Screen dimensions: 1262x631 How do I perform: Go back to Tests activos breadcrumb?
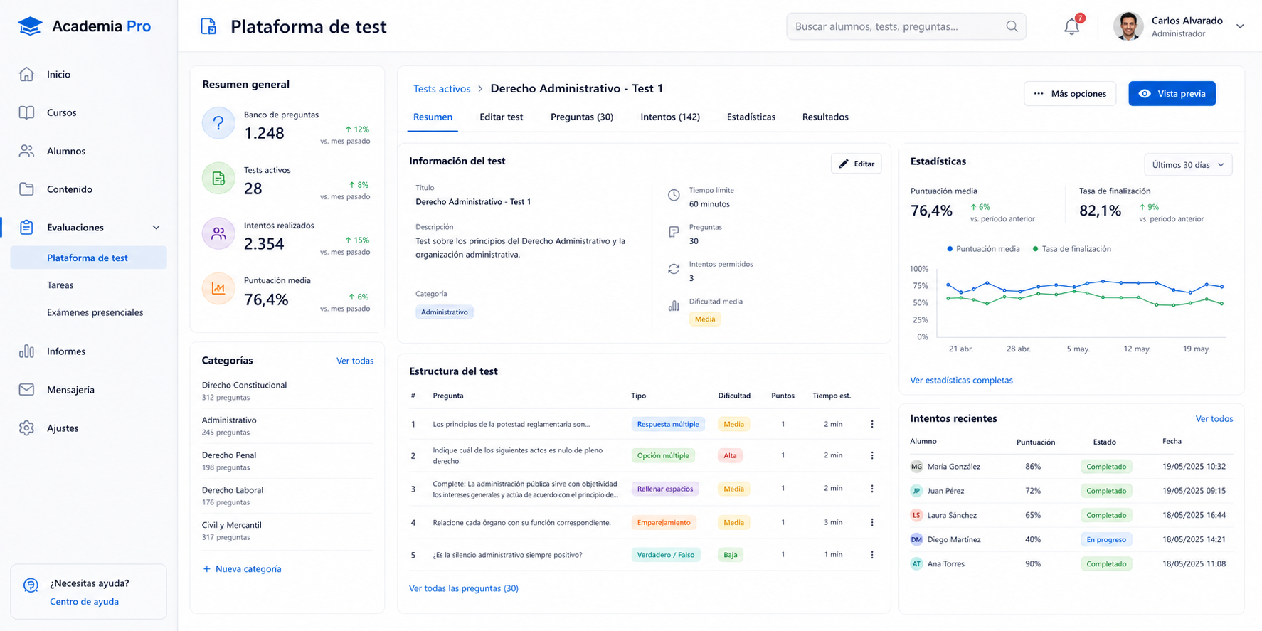pos(442,89)
